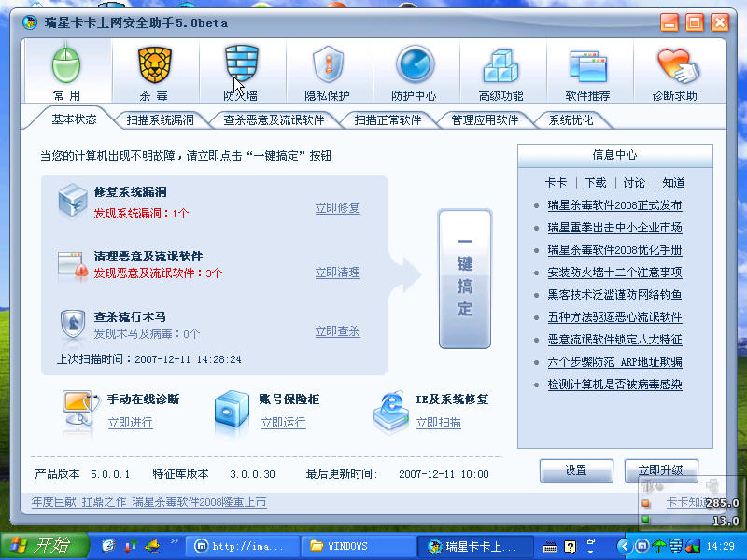The image size is (747, 560).
Task: Switch to the 管理应用软件 tab
Action: (485, 120)
